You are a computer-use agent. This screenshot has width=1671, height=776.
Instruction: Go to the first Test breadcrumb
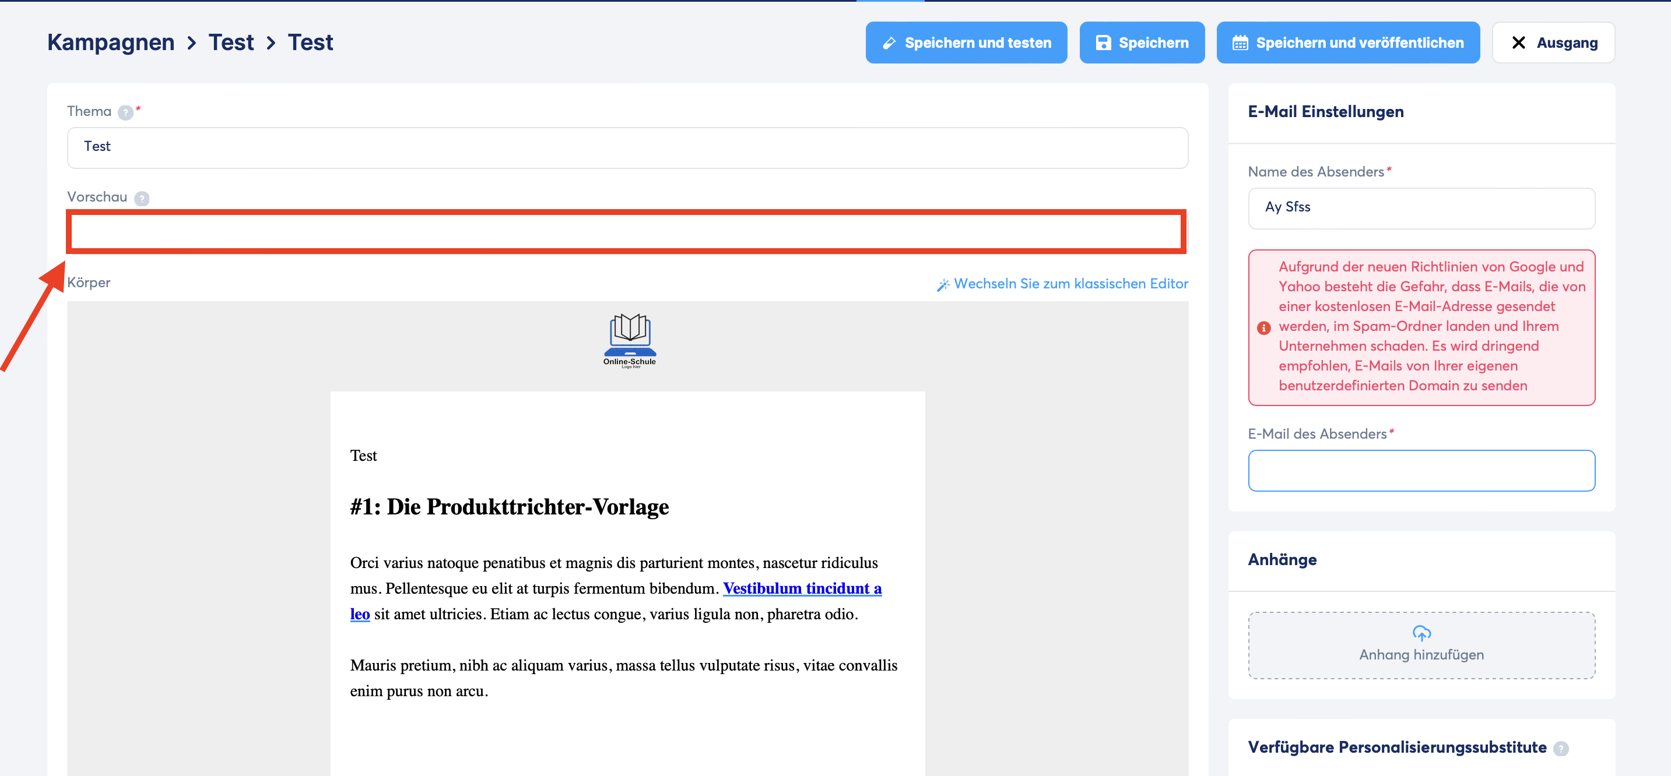click(231, 43)
